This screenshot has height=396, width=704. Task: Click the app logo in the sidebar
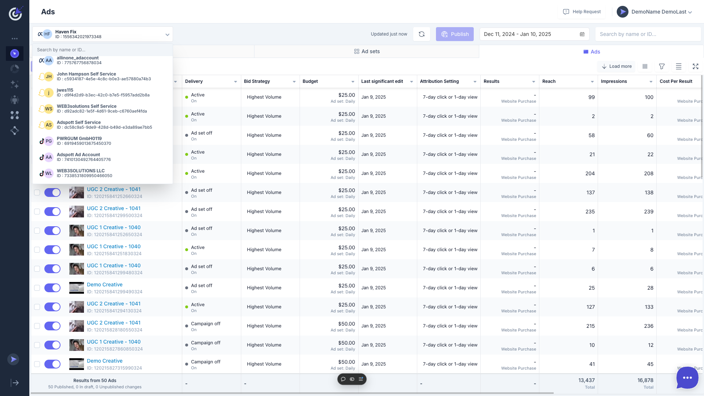coord(15,14)
